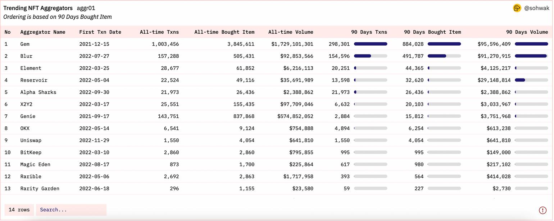Image resolution: width=554 pixels, height=221 pixels.
Task: Select the Magic Eden name cell
Action: coord(35,164)
